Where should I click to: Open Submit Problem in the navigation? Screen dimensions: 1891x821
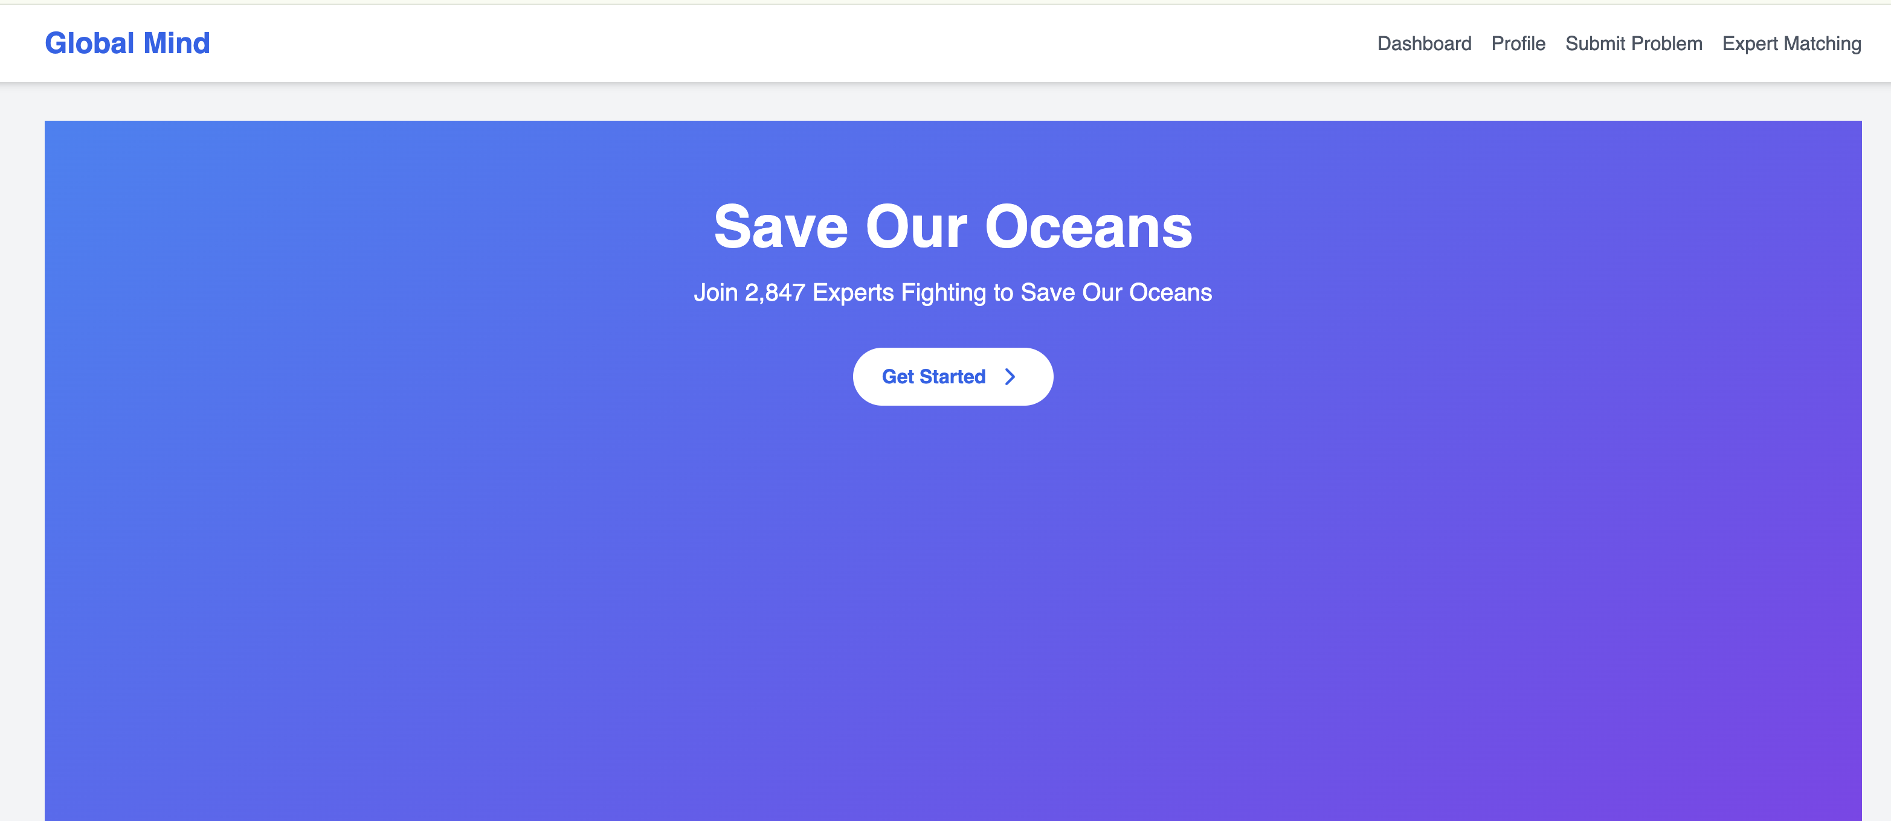(1634, 43)
